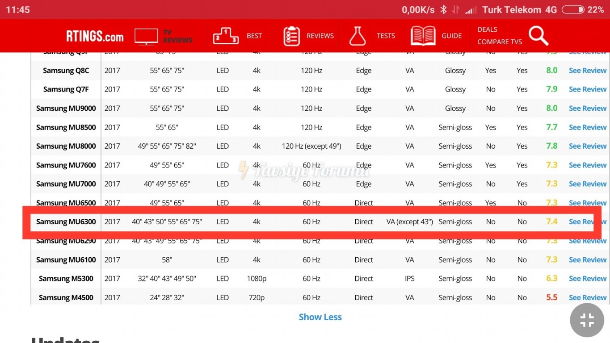Select the Samsung Q7F model name

tap(66, 89)
